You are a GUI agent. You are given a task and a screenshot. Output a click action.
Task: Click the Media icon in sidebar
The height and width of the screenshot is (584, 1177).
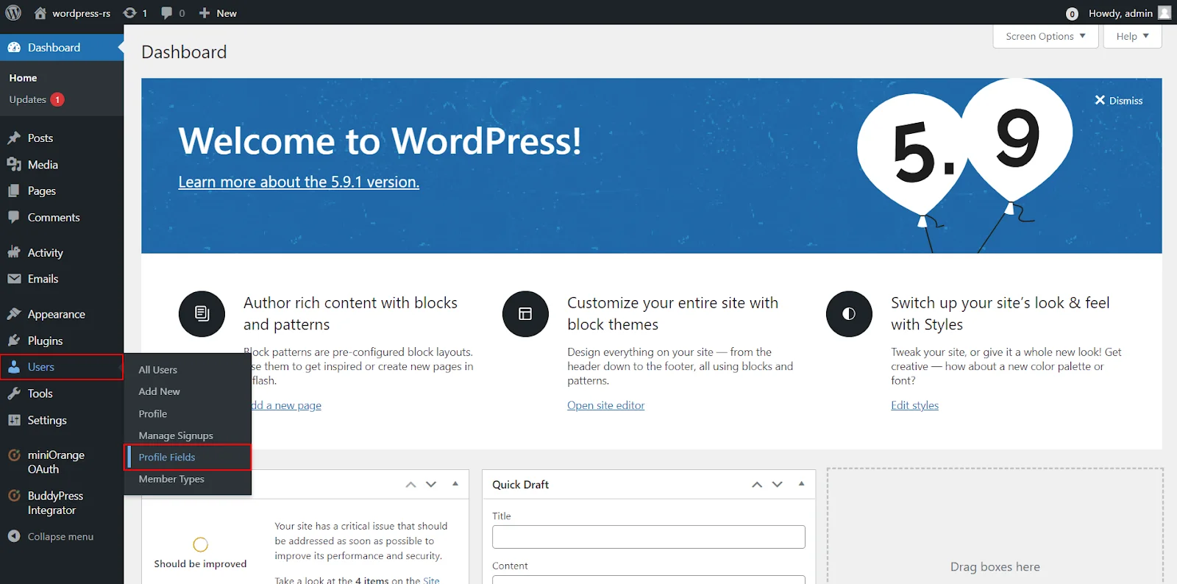[14, 165]
